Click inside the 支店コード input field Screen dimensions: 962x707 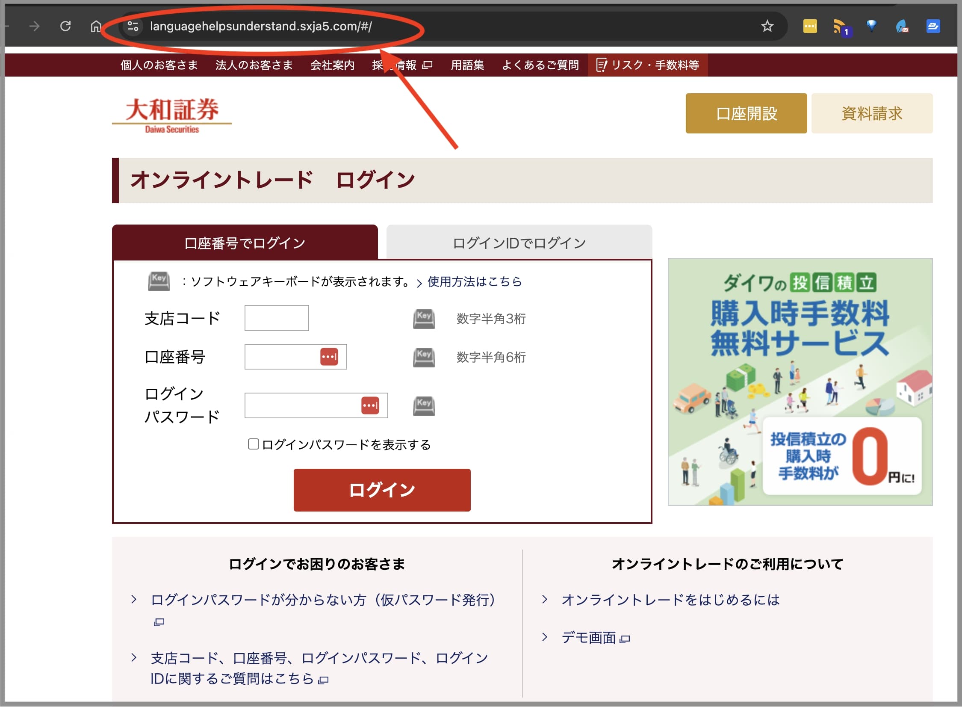click(276, 317)
